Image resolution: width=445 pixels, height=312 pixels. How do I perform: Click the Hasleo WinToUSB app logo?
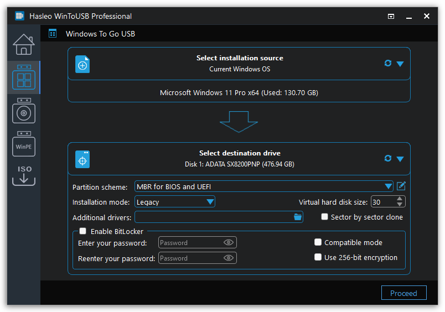coord(19,16)
